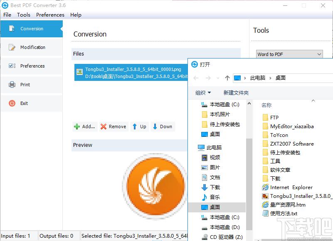Close the Best PDF Converter window
This screenshot has height=241, width=333.
click(x=323, y=5)
